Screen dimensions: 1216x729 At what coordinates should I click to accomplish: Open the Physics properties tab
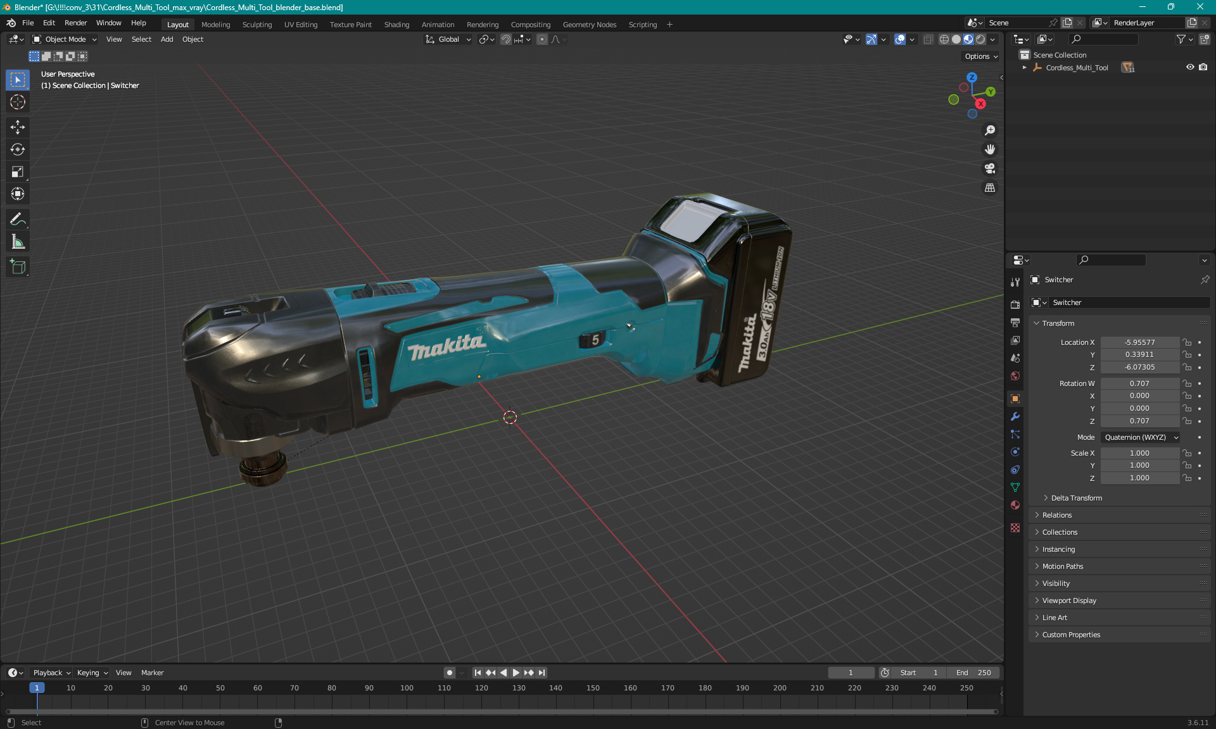tap(1015, 452)
